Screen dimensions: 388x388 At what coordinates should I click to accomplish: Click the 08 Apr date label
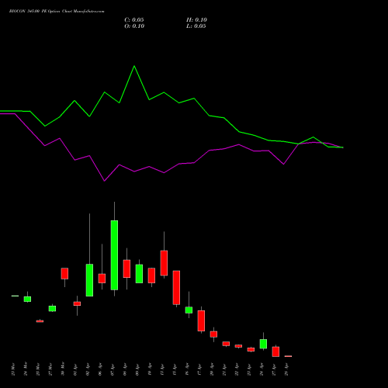click(x=125, y=369)
